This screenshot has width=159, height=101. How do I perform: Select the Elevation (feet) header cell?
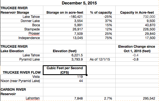65,51
